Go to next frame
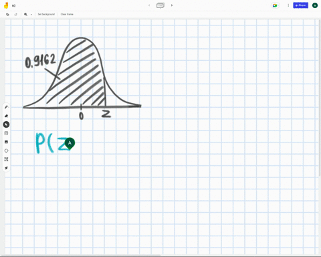 pyautogui.click(x=172, y=5)
